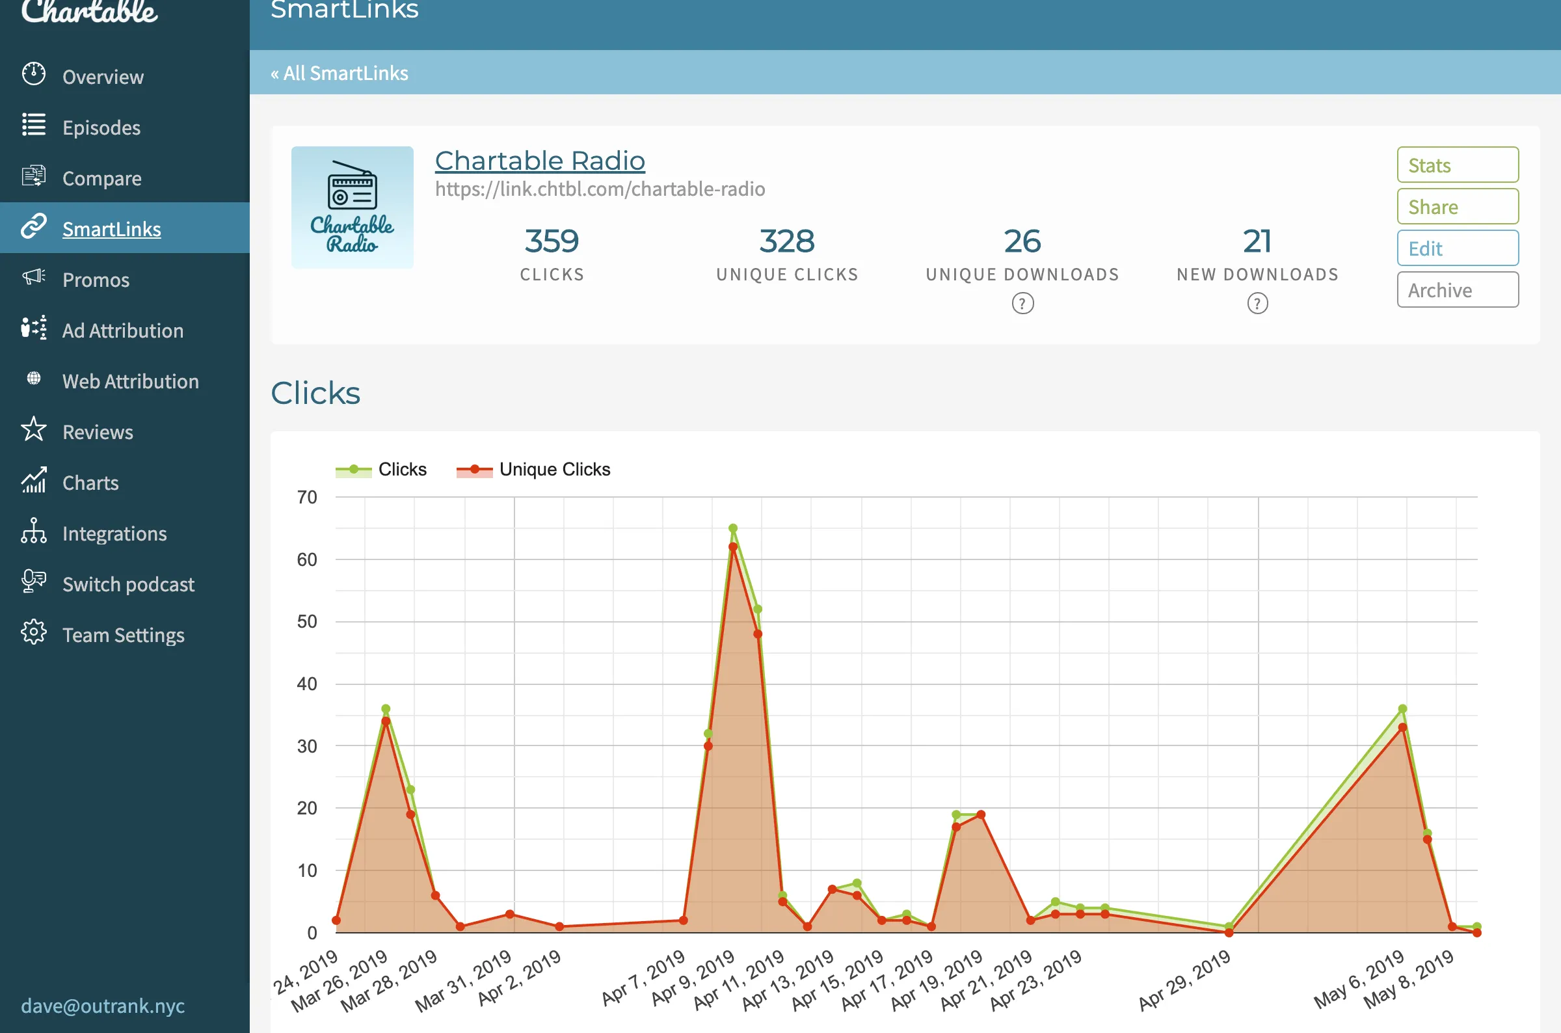This screenshot has height=1033, width=1561.
Task: Click the Overview gauge icon
Action: point(34,74)
